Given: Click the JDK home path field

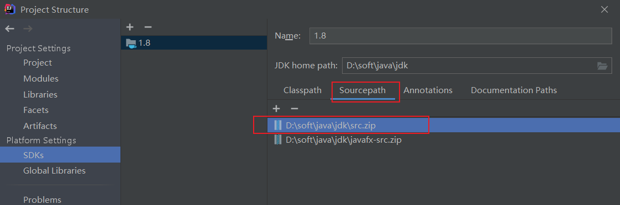Looking at the screenshot, I should [469, 66].
